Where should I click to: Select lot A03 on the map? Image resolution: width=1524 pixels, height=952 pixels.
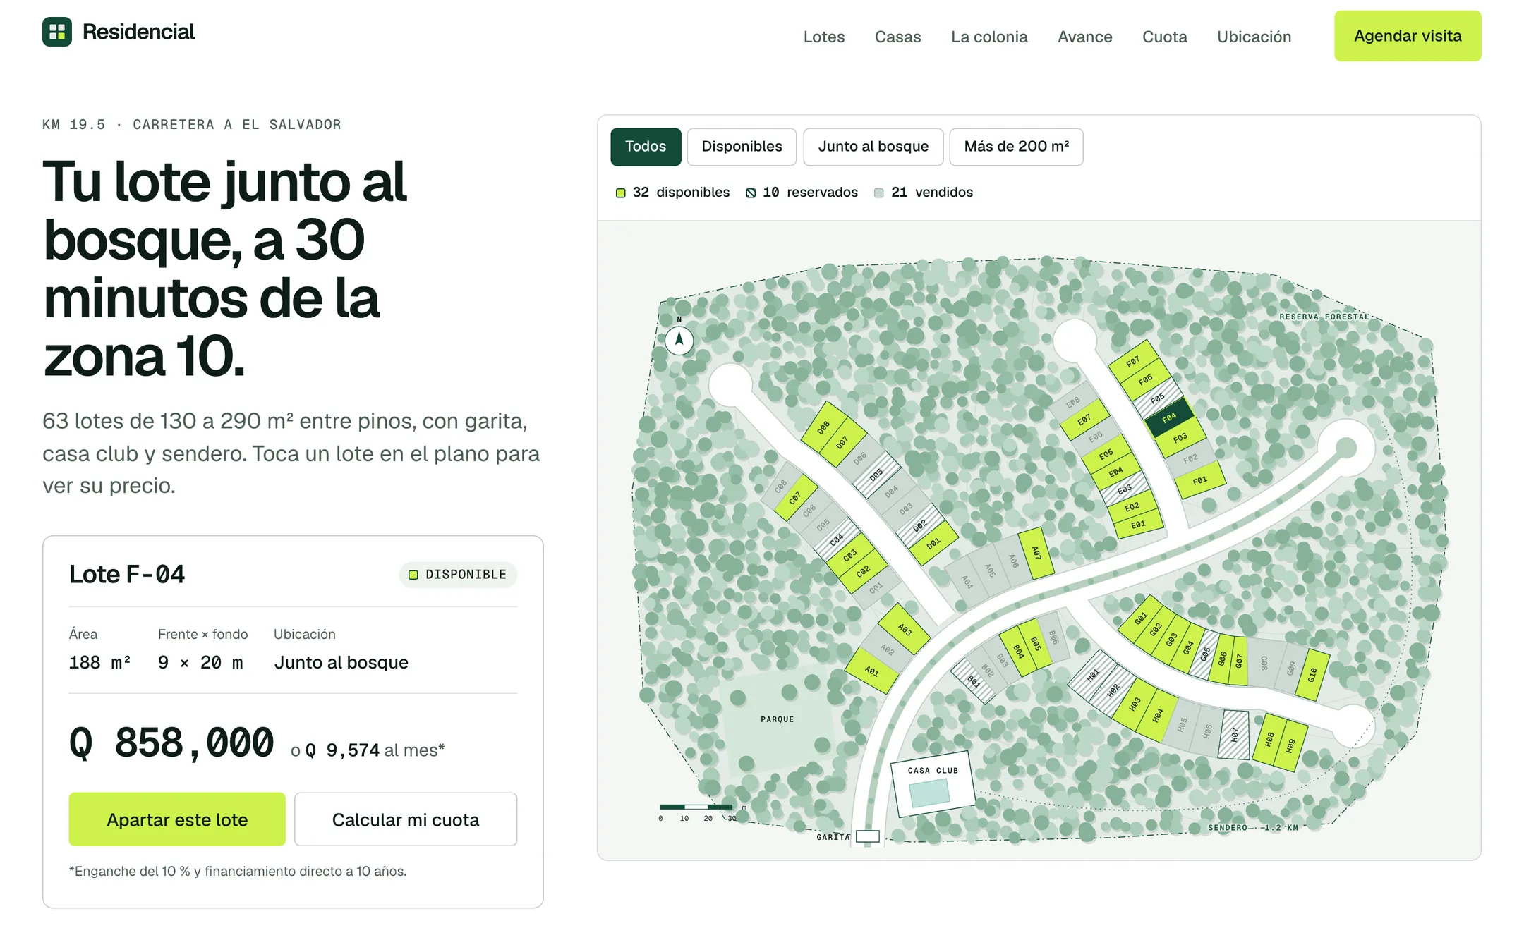coord(905,629)
